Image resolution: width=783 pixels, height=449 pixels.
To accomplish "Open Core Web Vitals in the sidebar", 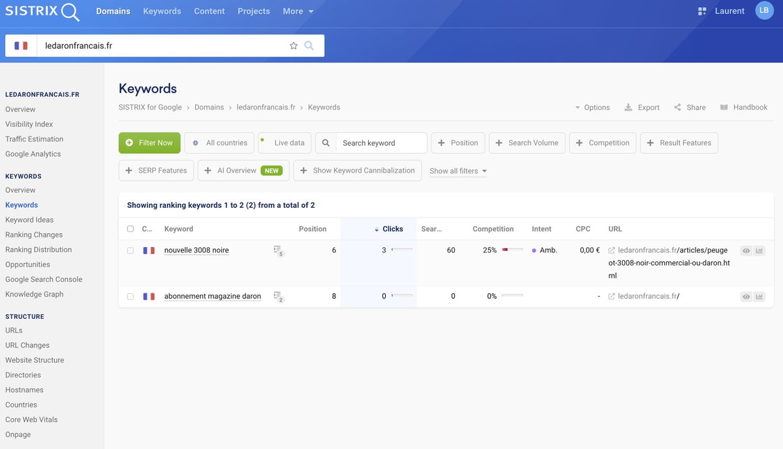I will point(31,420).
